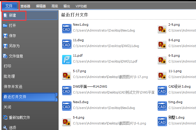This screenshot has width=196, height=130.
Task: Choose 关闭 in the file menu
Action: point(7,107)
